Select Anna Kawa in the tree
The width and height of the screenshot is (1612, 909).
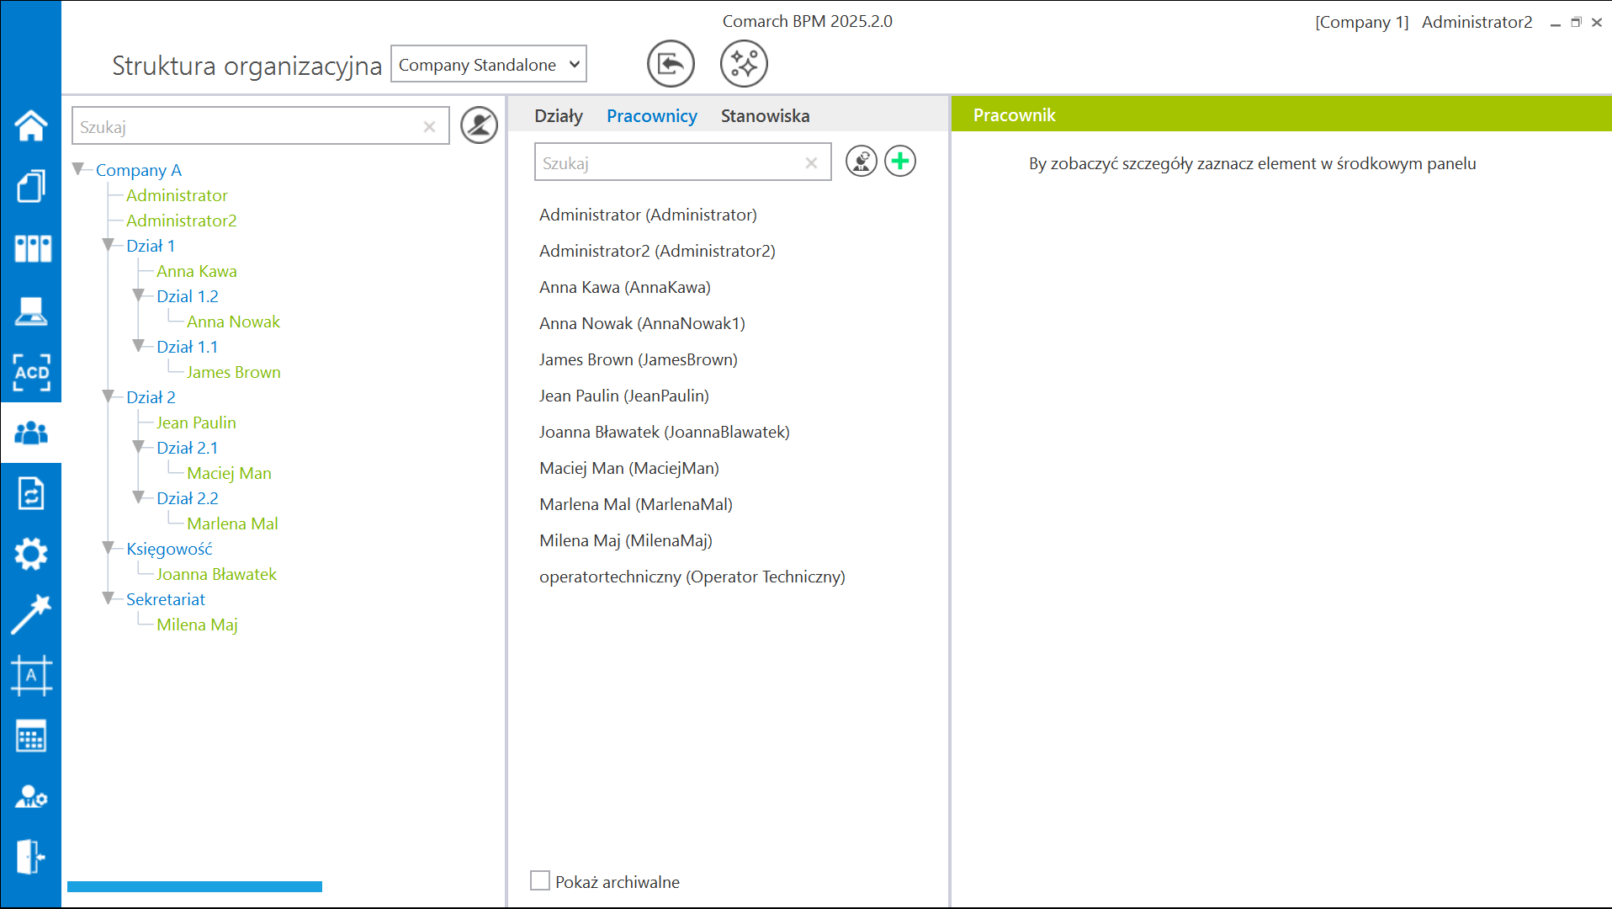point(197,271)
